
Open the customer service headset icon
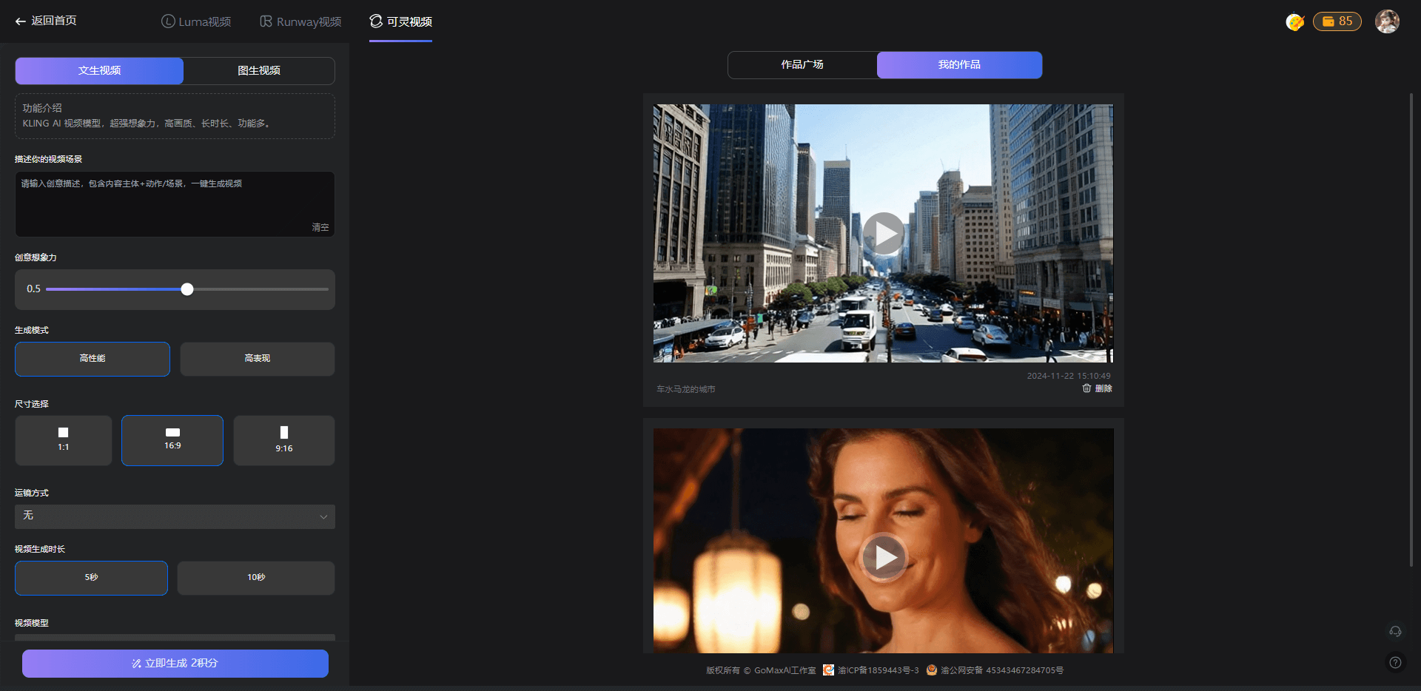coord(1395,631)
